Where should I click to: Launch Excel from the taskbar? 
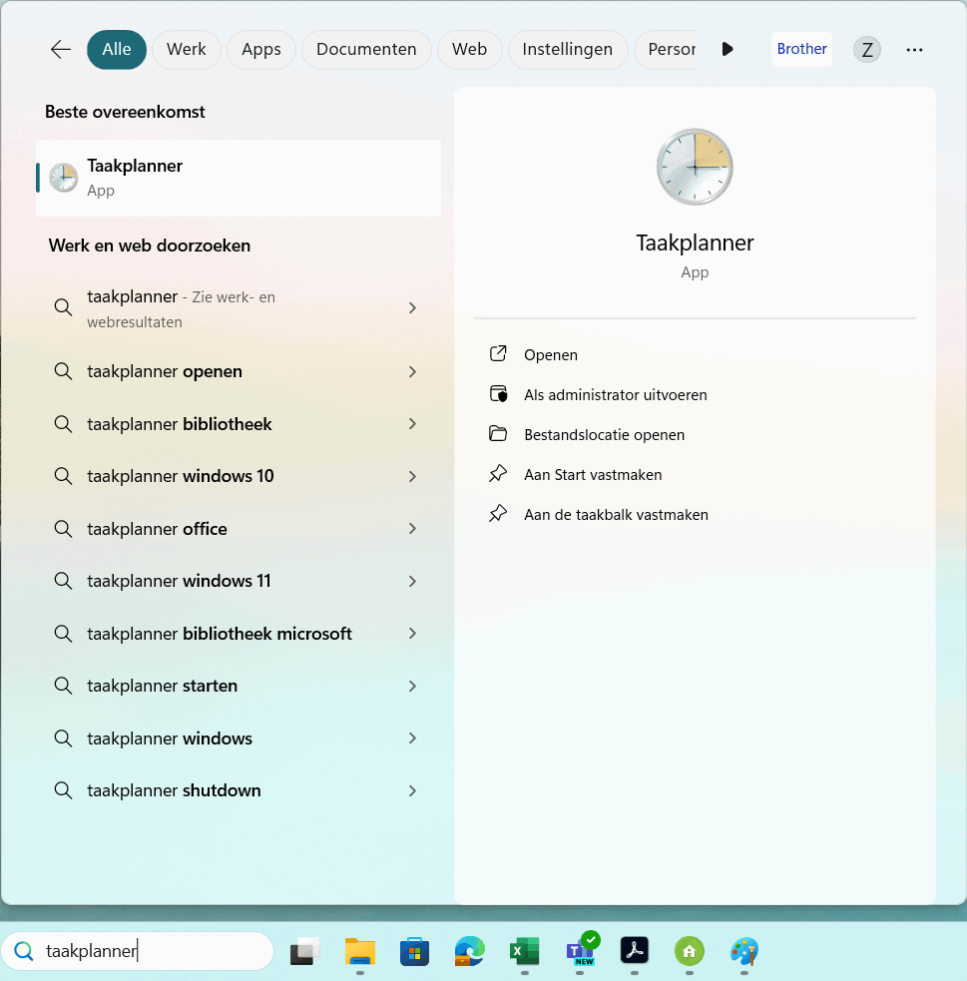point(524,952)
